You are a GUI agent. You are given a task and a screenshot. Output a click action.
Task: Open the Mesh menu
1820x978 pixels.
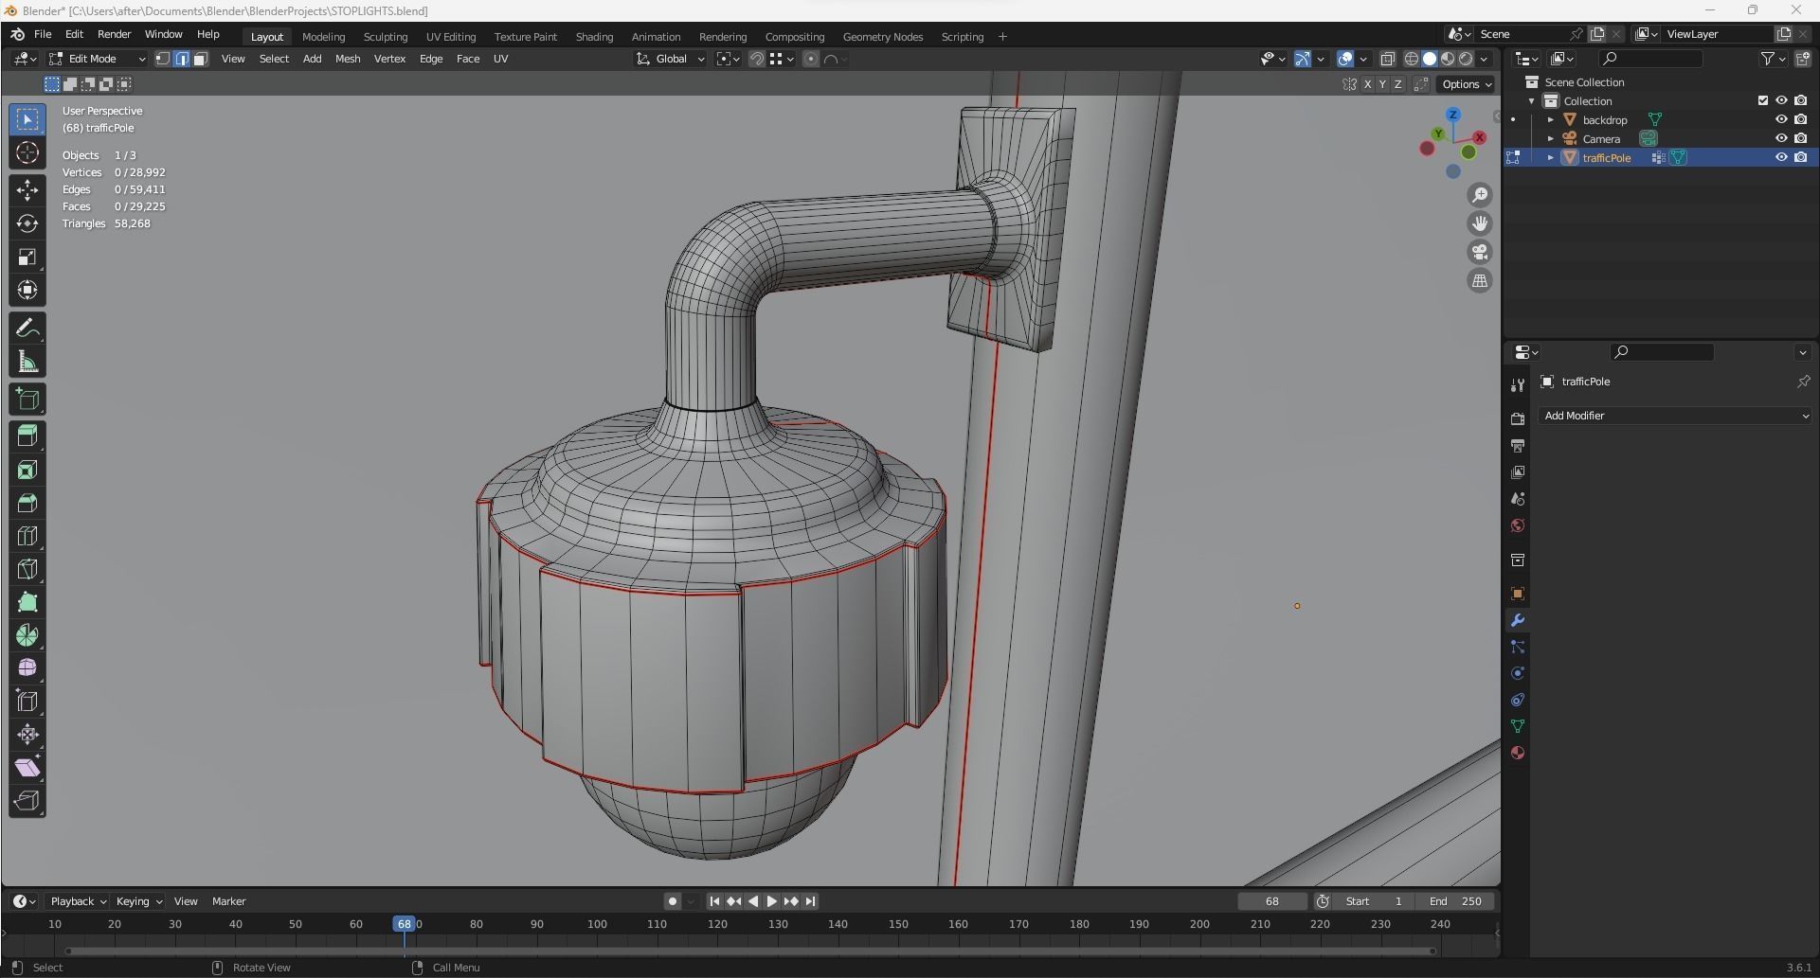point(347,59)
